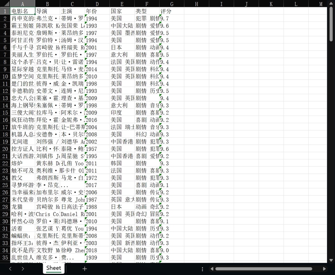
Task: Select actor cell 'Daniel Ra'
Action: (72, 214)
